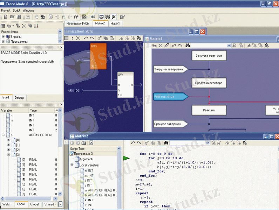Switch to the Debug tab
This screenshot has width=279, height=210.
point(19,98)
